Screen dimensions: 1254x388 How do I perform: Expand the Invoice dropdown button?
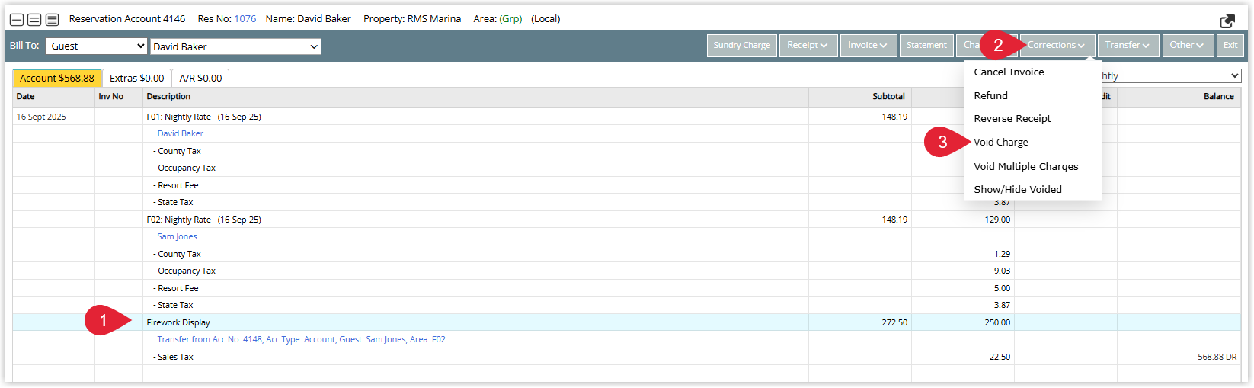(868, 45)
